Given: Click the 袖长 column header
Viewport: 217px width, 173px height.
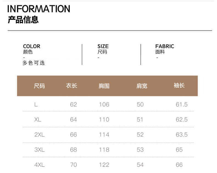Looking at the screenshot, I should click(179, 86).
